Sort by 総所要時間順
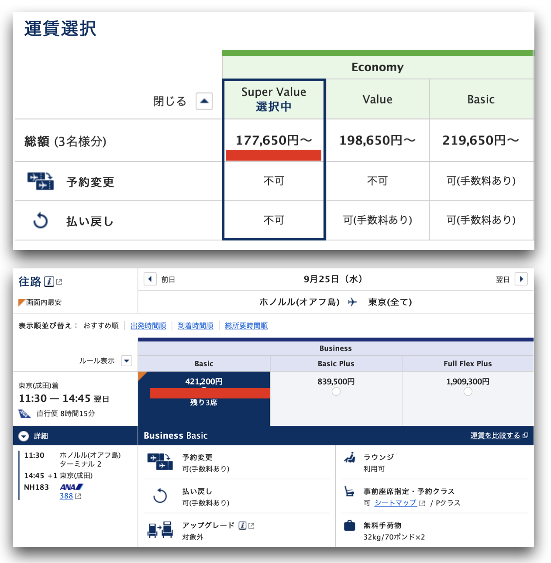This screenshot has width=551, height=563. point(246,326)
